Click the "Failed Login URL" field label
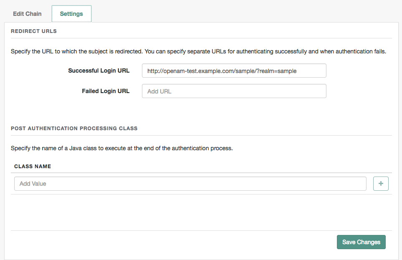 tap(106, 91)
